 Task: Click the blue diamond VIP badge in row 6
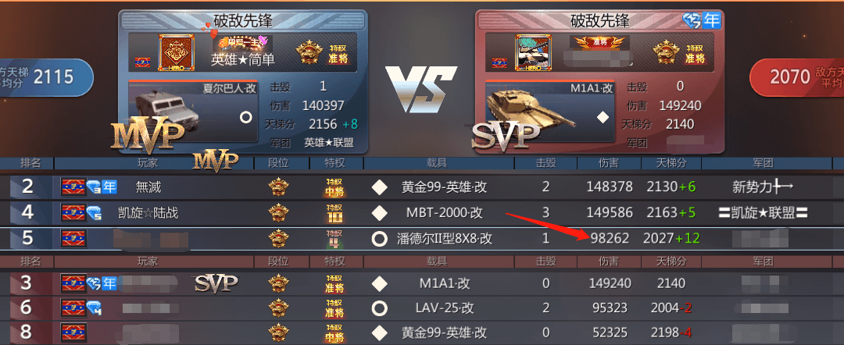(95, 308)
